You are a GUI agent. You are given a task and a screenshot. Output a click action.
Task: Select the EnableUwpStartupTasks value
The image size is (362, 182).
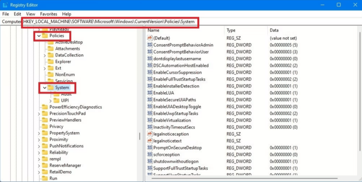point(176,114)
